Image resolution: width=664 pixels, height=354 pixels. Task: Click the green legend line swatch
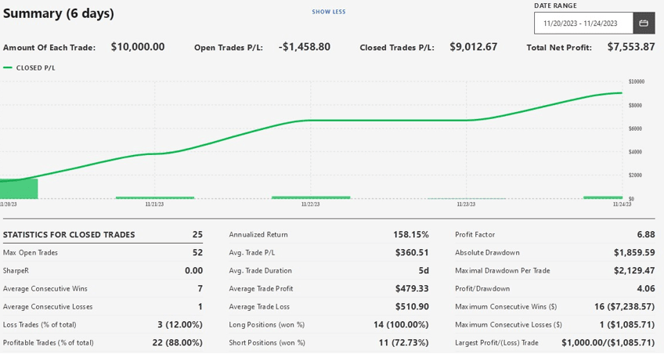[x=8, y=68]
